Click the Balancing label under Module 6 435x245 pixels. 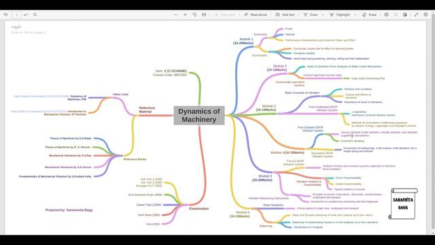click(x=266, y=226)
